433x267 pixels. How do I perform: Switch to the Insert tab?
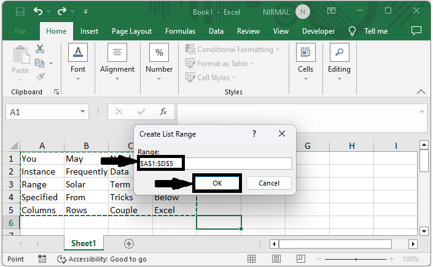pos(89,31)
